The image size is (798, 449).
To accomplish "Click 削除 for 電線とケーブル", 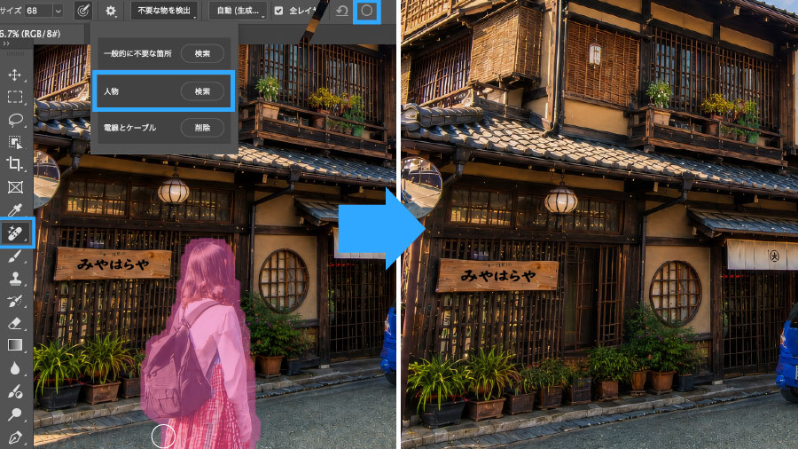I will pos(202,128).
